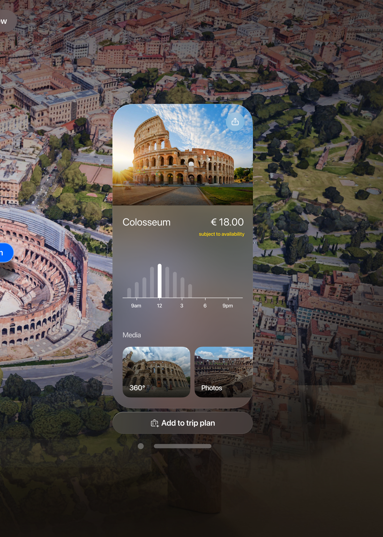Tap the share icon on Colosseum photo
383x537 pixels.
[235, 122]
